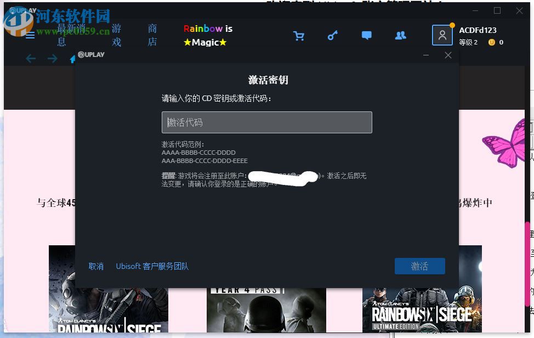Click the key icon for product activation
This screenshot has width=534, height=338.
coord(332,35)
